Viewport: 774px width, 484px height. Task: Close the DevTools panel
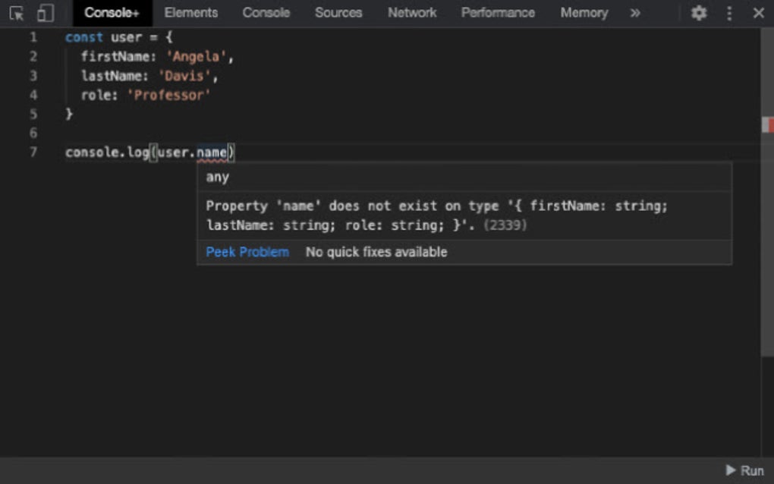[758, 13]
